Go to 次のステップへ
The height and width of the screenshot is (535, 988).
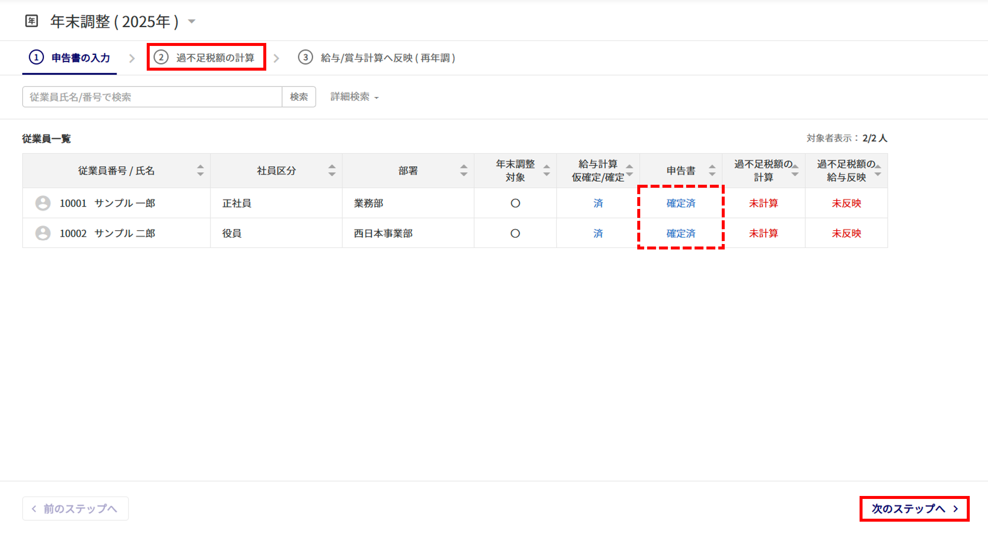914,508
